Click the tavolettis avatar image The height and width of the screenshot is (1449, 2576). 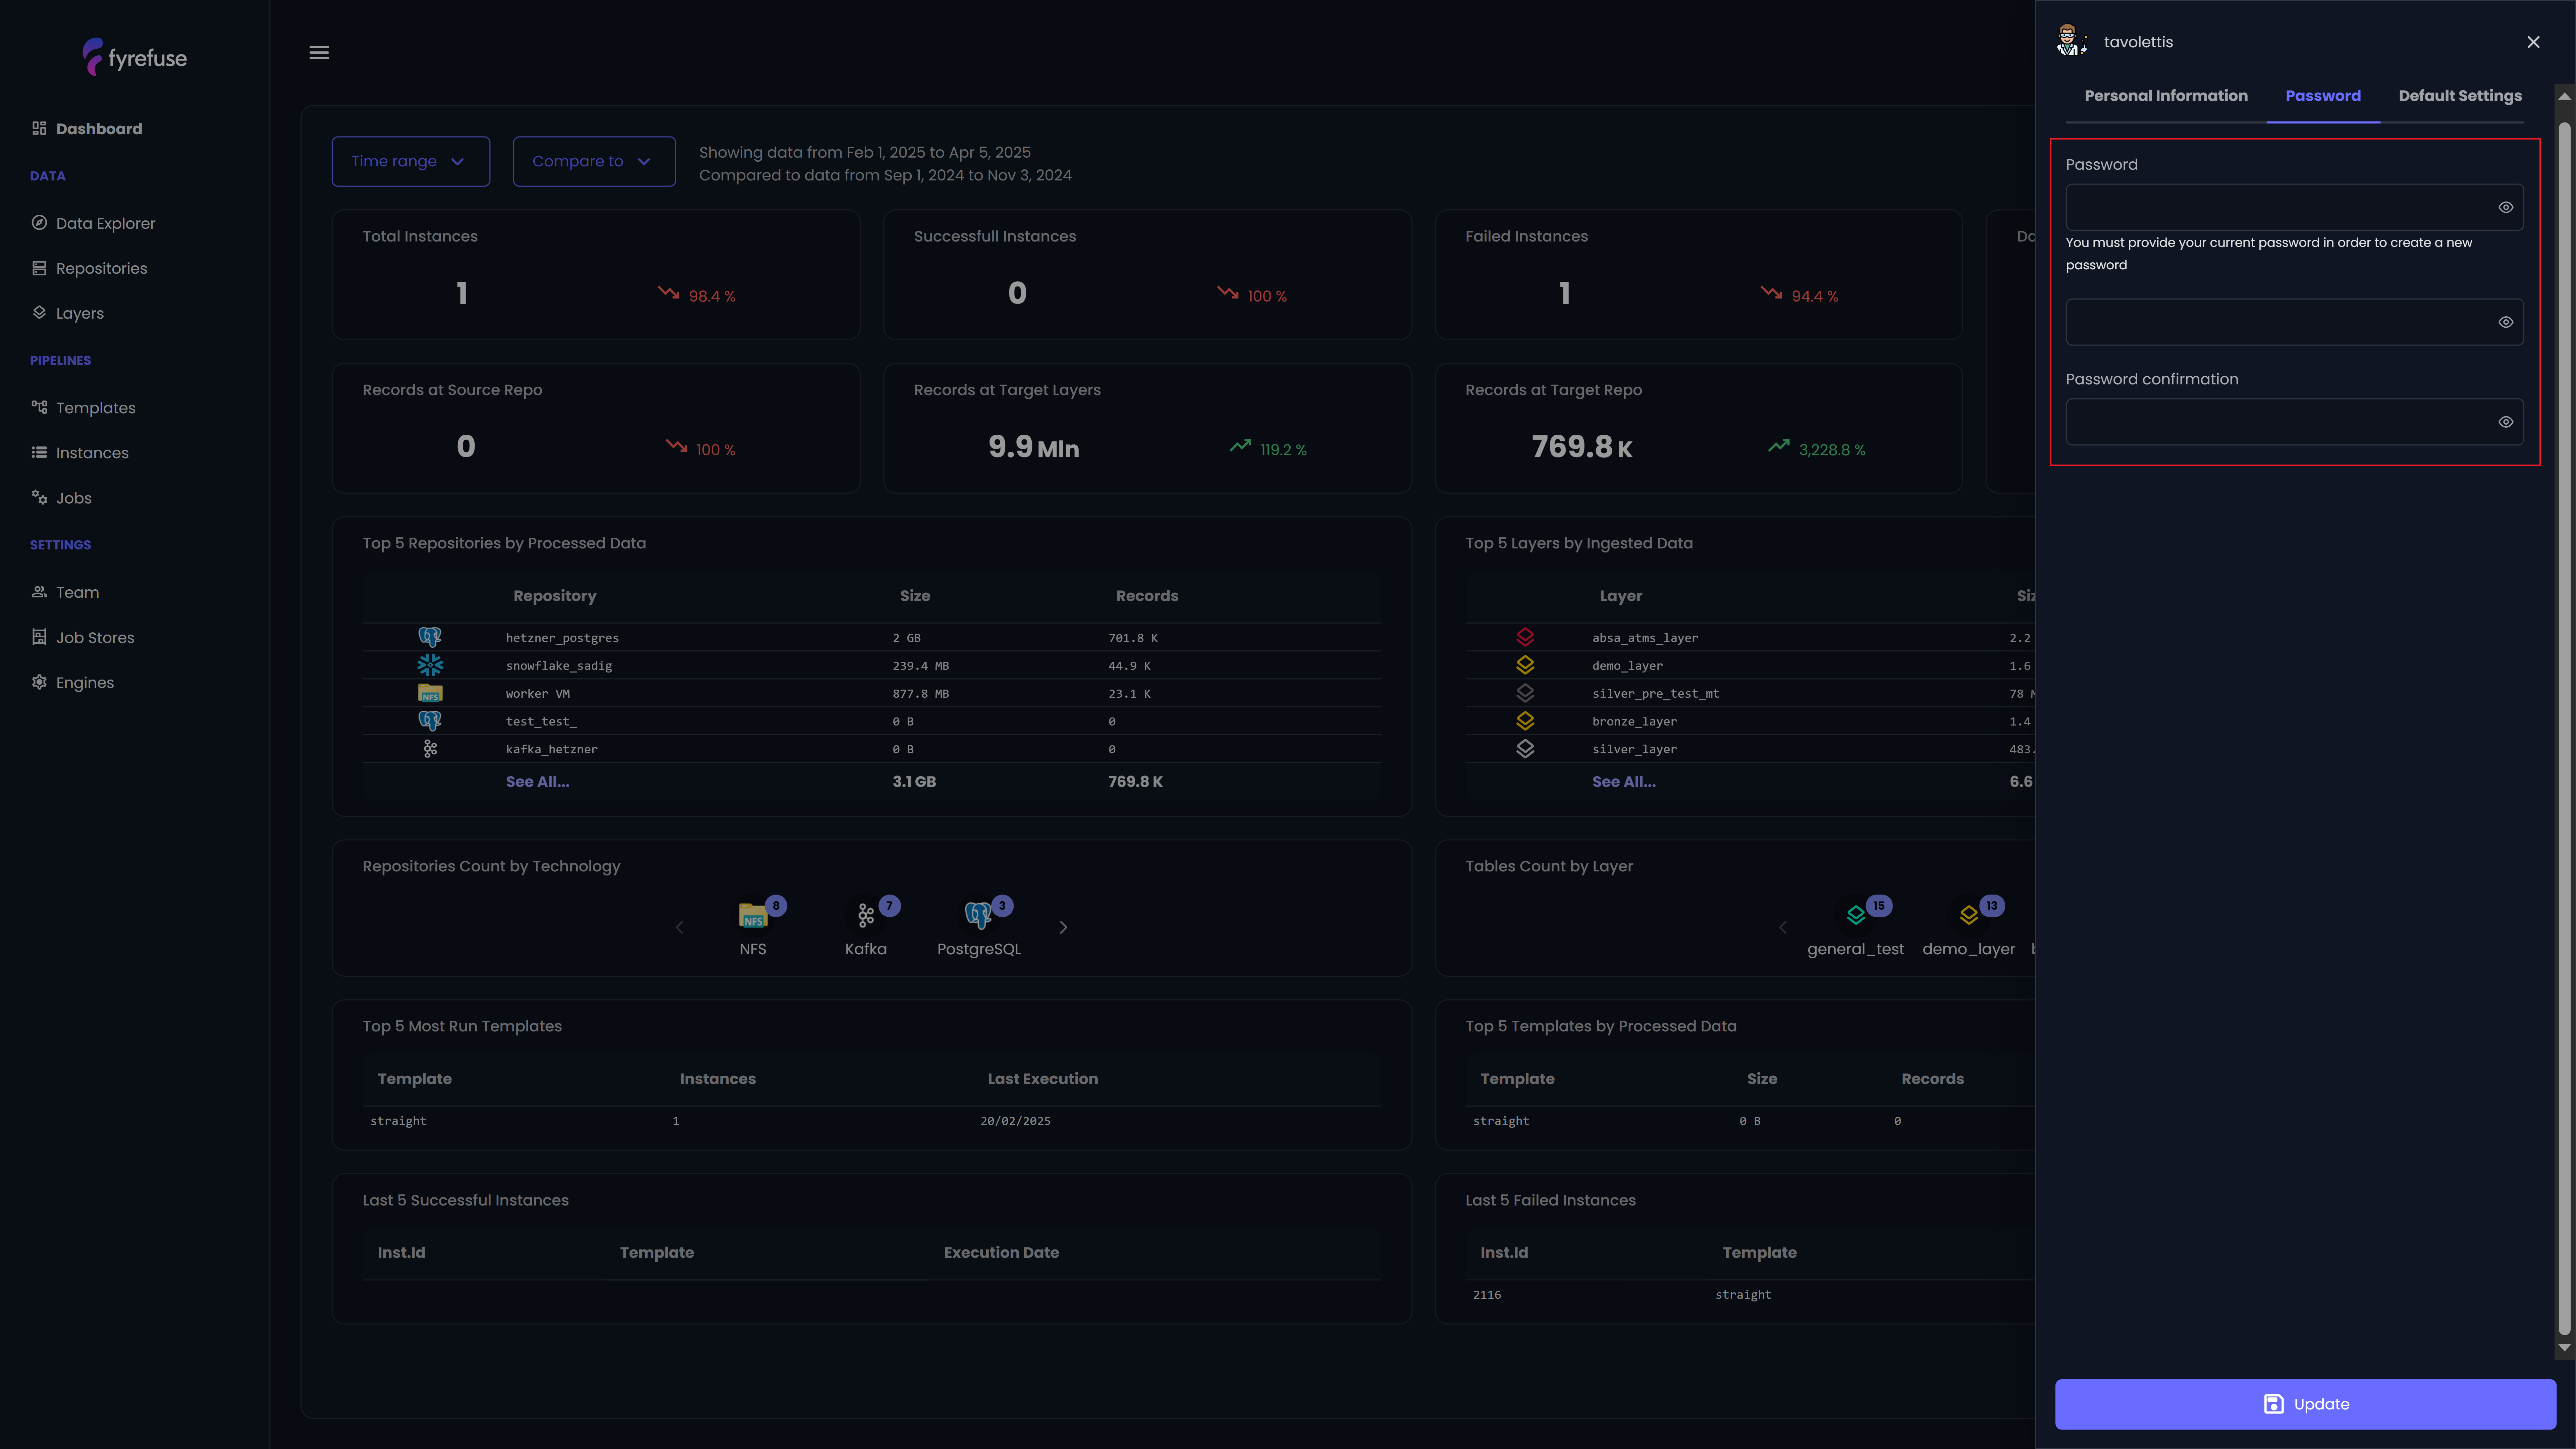pos(2071,41)
